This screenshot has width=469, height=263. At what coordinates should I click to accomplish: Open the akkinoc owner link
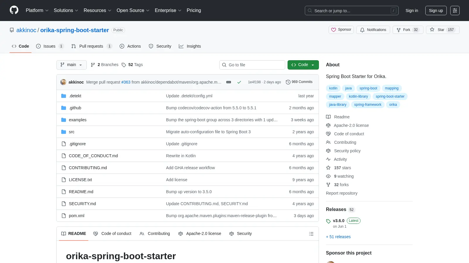(x=26, y=30)
